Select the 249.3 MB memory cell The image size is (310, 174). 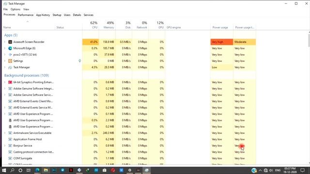pos(107,133)
